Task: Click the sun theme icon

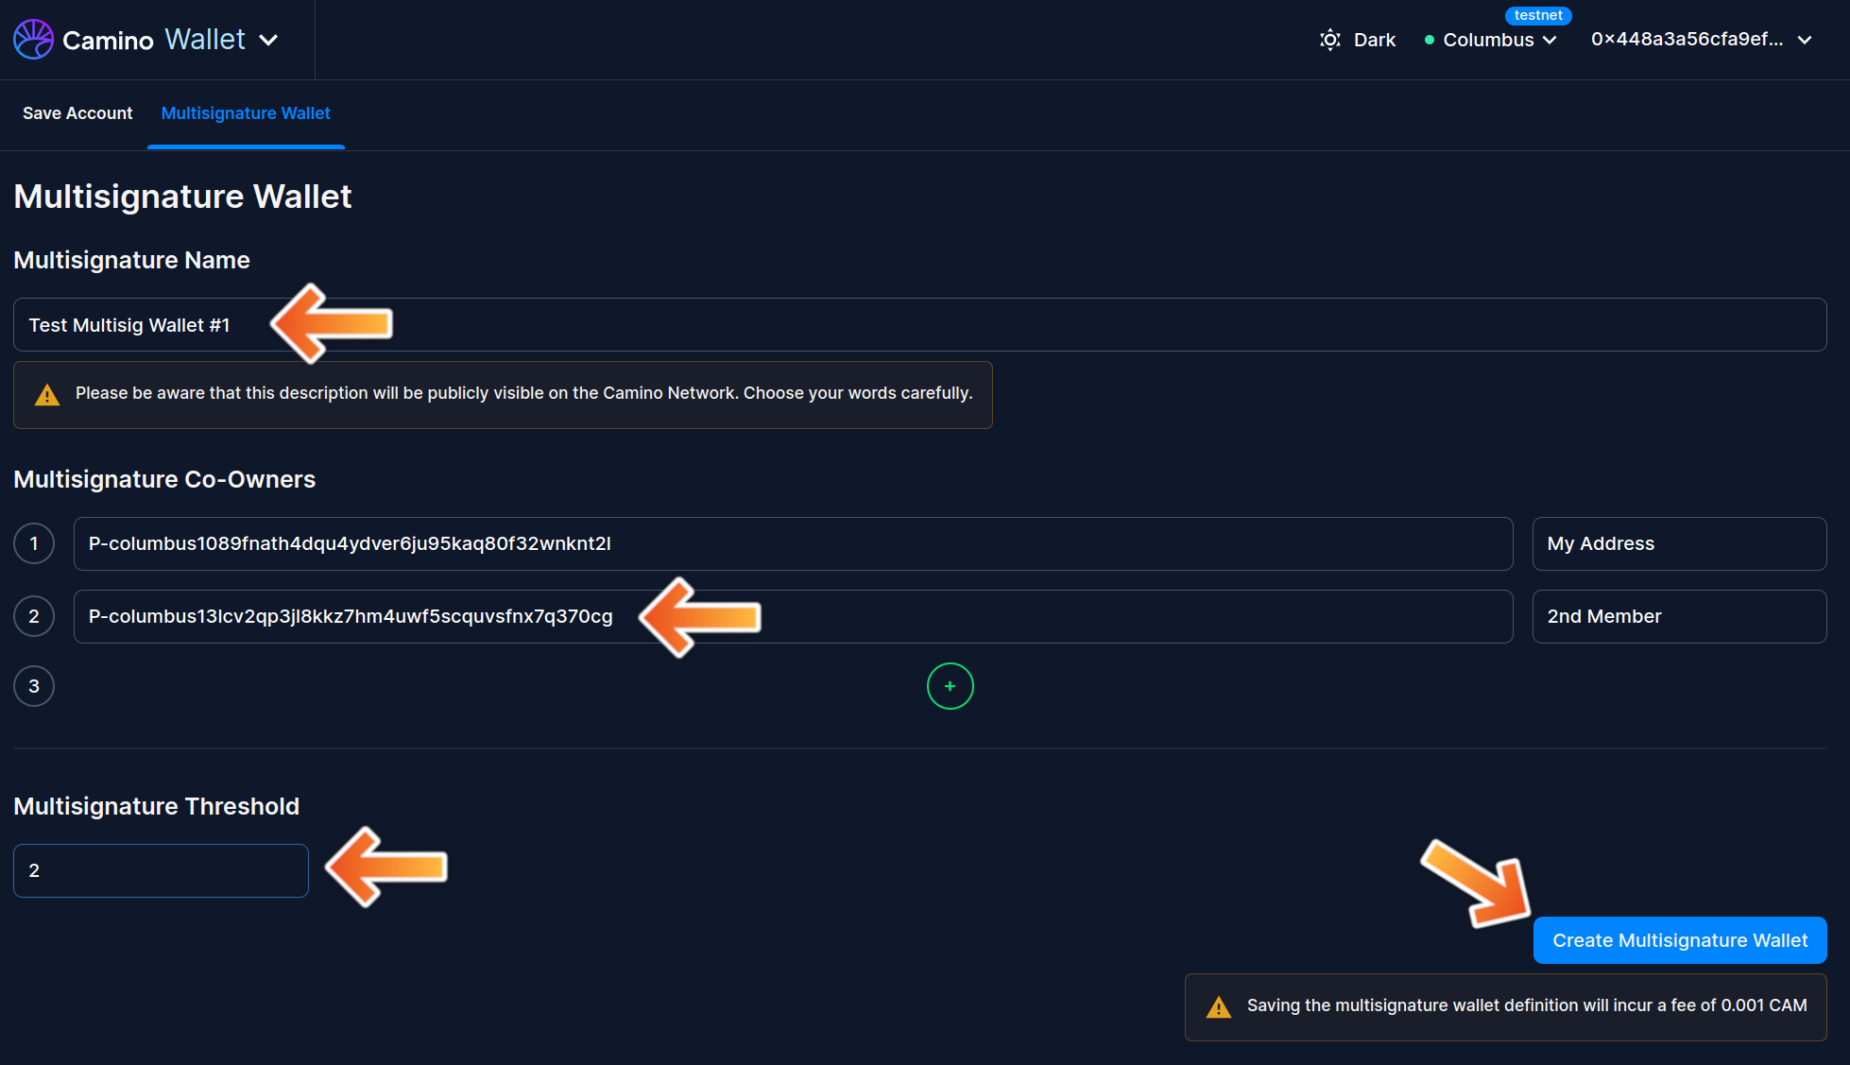Action: point(1329,40)
